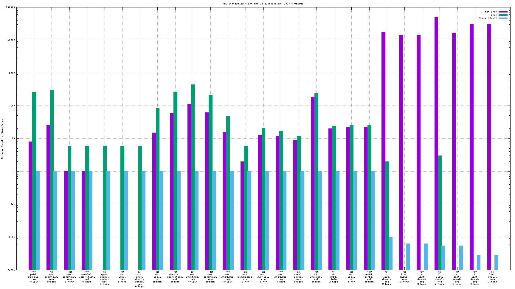Click the blue Score bar for psbl.surriel.com origin

point(38,220)
